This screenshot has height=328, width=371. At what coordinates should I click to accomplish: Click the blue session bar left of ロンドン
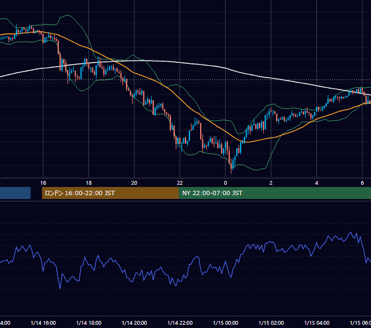point(15,193)
